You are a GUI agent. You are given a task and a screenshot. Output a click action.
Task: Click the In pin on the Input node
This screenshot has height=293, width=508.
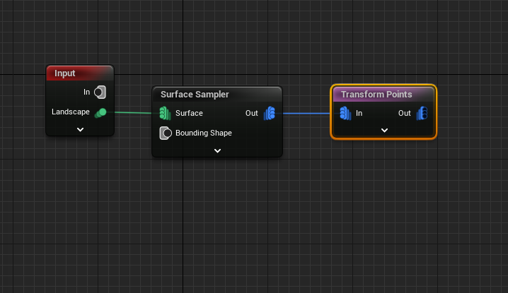click(x=100, y=92)
